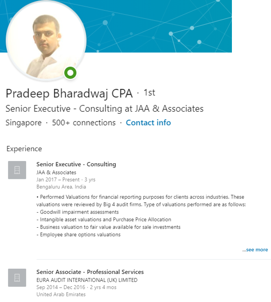Click the Singapore location text

click(23, 123)
